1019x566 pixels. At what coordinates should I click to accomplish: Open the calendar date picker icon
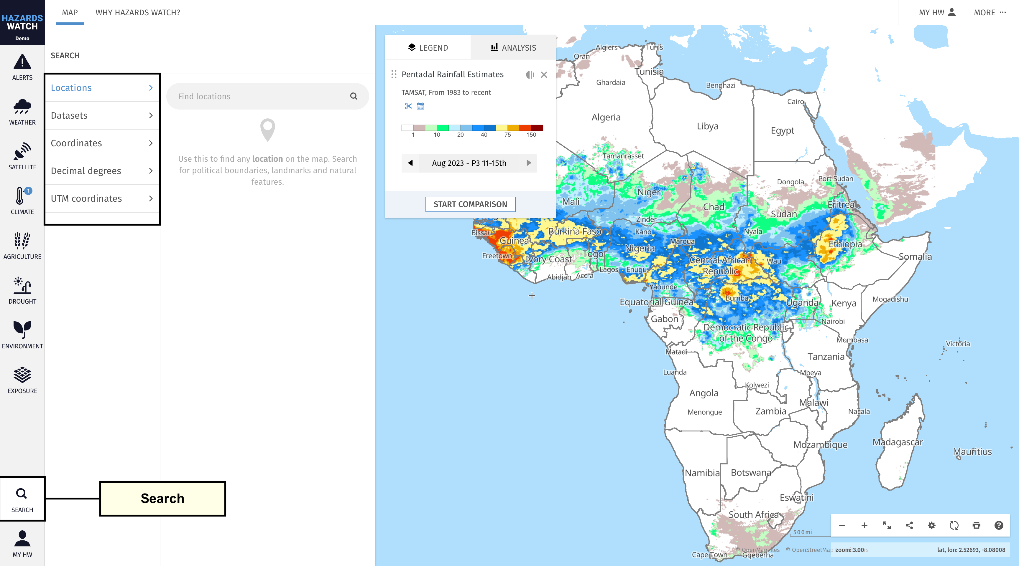click(420, 106)
